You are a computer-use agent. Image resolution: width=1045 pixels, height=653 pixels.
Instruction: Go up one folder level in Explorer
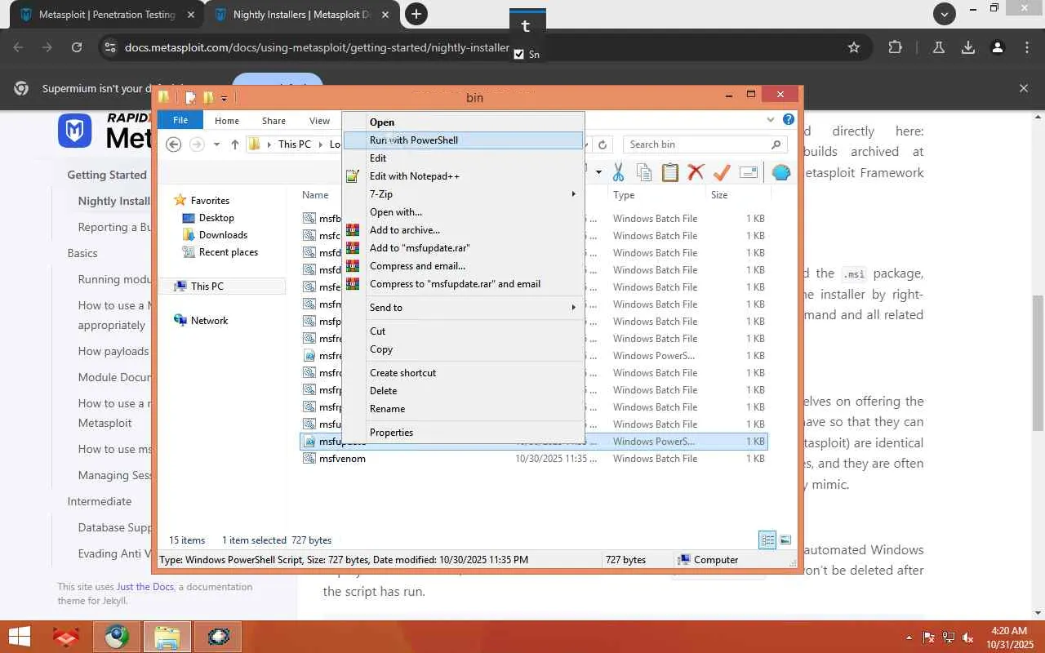tap(235, 144)
